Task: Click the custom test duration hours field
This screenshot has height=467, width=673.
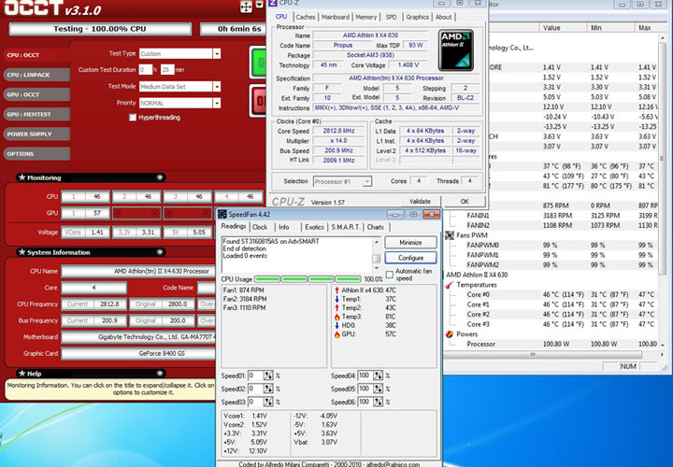Action: (146, 69)
